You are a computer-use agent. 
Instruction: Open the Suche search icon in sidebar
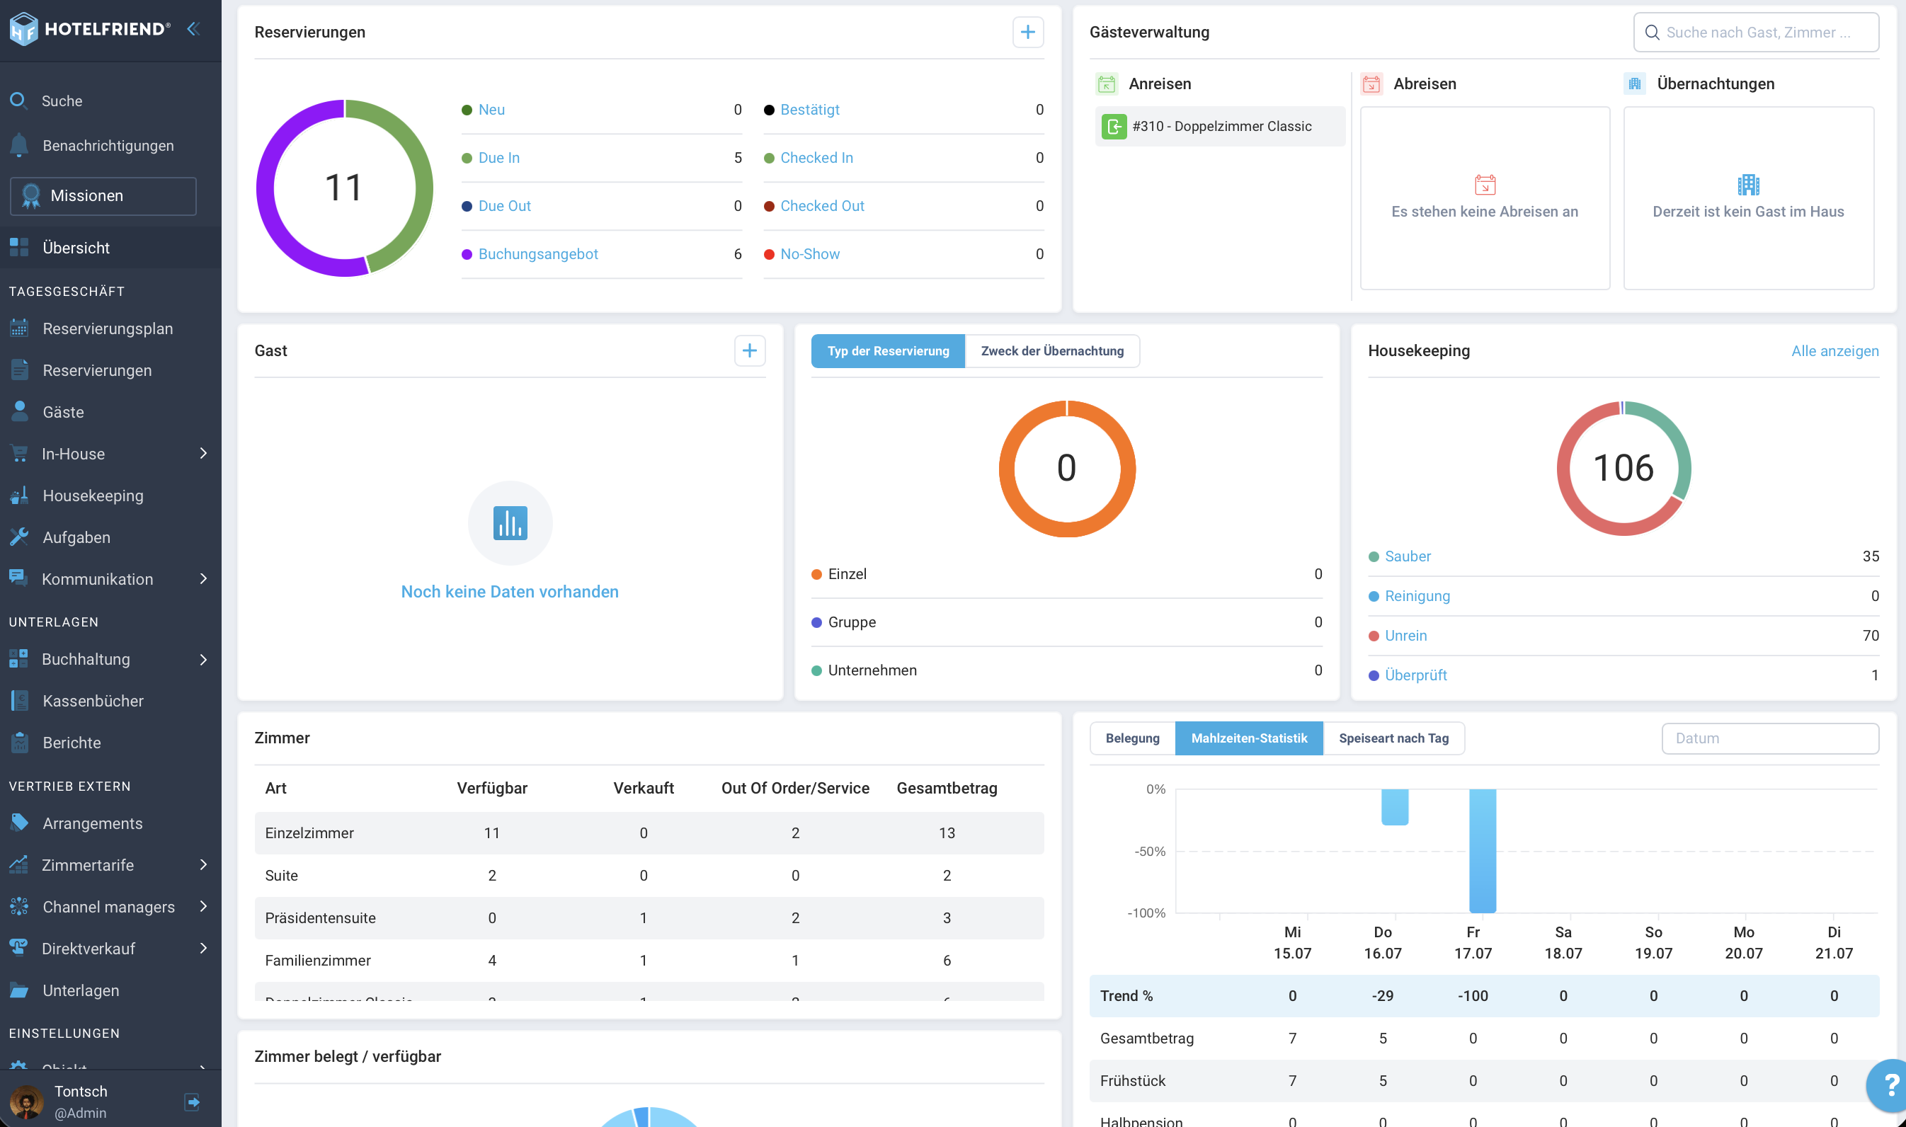click(x=18, y=101)
